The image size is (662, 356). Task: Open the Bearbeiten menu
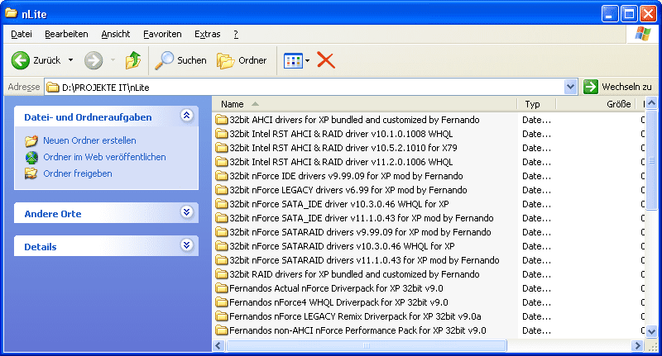pos(66,34)
